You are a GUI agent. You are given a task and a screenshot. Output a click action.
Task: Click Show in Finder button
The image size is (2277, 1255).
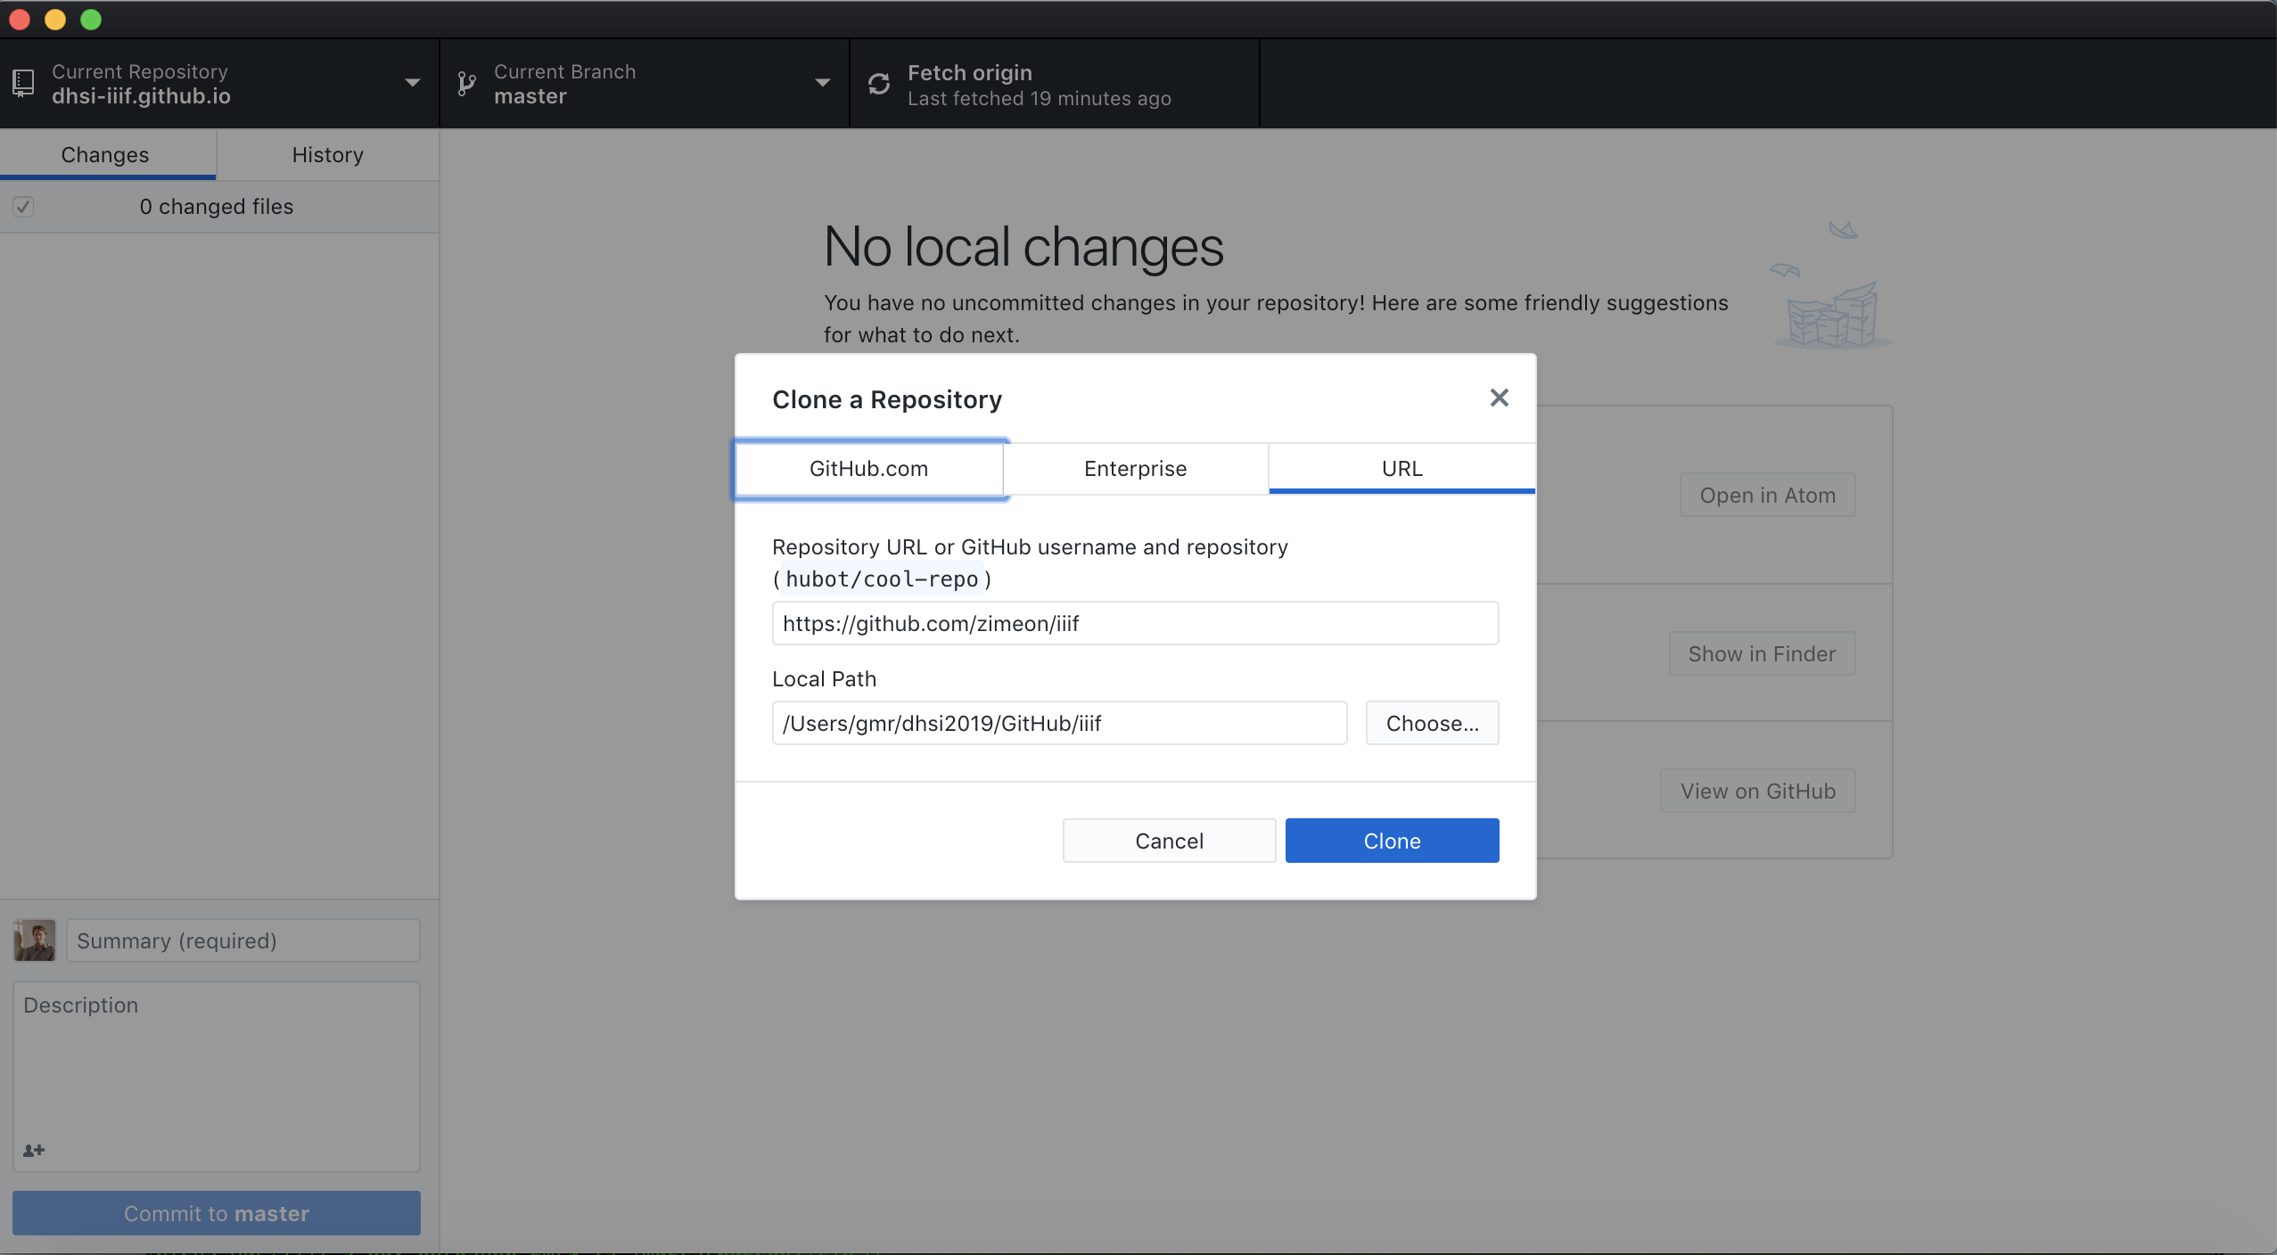[x=1762, y=654]
